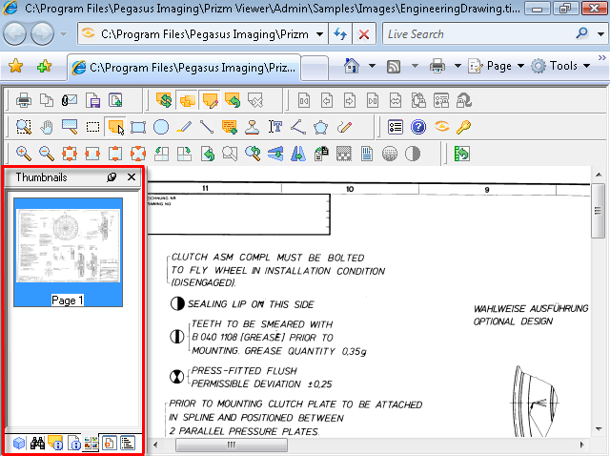The height and width of the screenshot is (456, 610).
Task: Toggle the sticky note annotation tool
Action: pos(115,127)
